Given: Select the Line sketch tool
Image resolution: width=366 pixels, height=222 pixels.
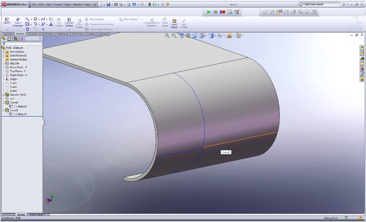Looking at the screenshot, I should [27, 19].
